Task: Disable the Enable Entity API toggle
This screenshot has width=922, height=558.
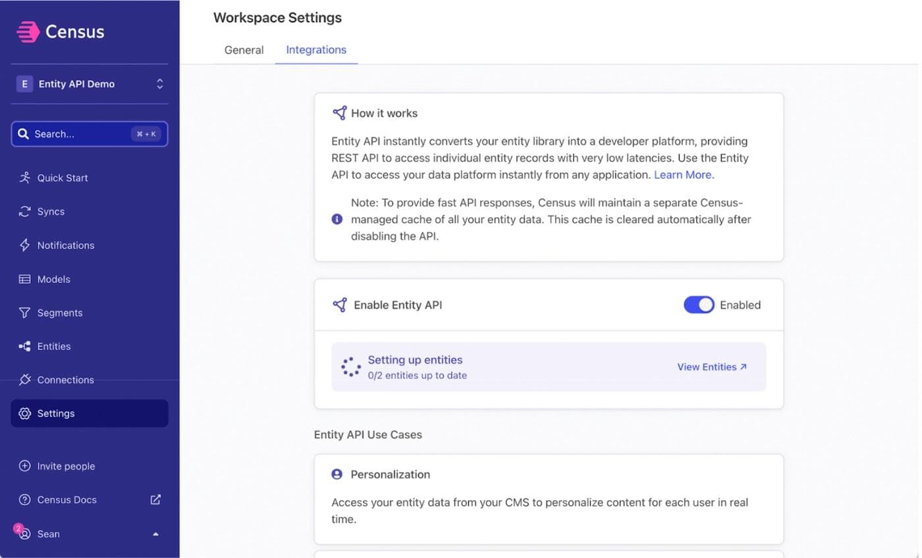Action: click(x=699, y=305)
